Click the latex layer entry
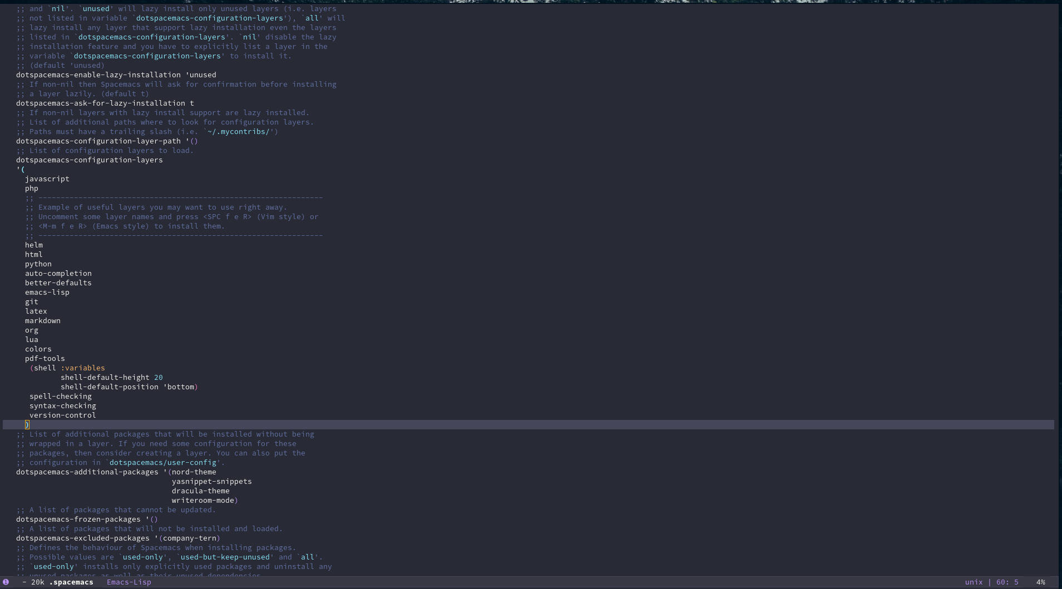This screenshot has height=589, width=1062. click(36, 311)
